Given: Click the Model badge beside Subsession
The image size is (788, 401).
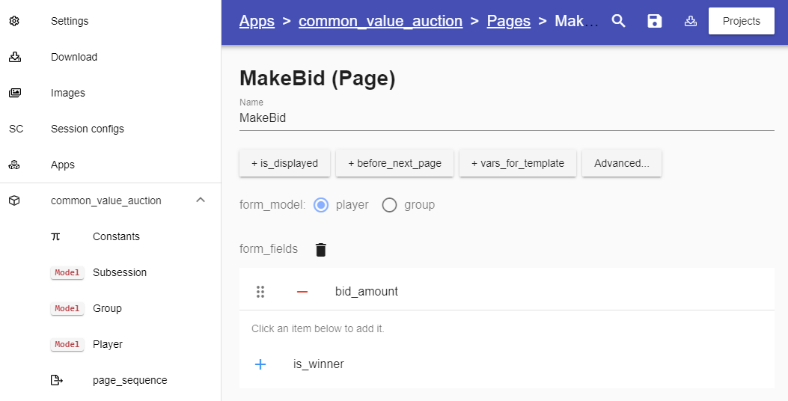Looking at the screenshot, I should (x=67, y=272).
